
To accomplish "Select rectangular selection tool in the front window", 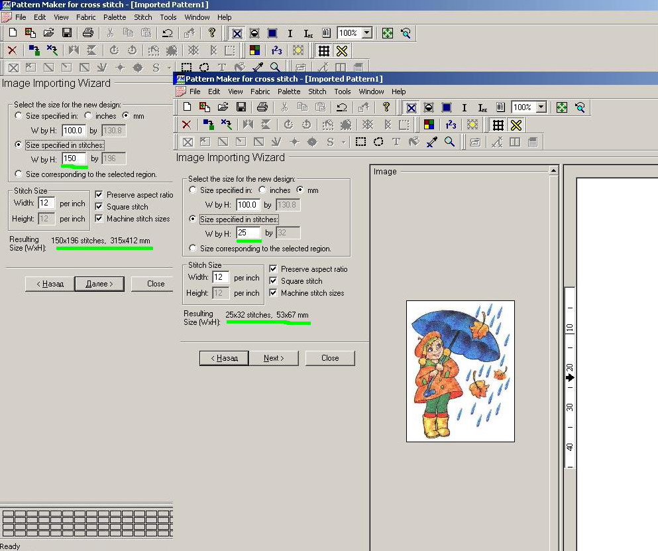I will 360,142.
